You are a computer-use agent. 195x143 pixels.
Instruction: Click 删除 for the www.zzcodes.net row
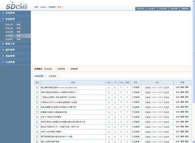pyautogui.click(x=187, y=87)
